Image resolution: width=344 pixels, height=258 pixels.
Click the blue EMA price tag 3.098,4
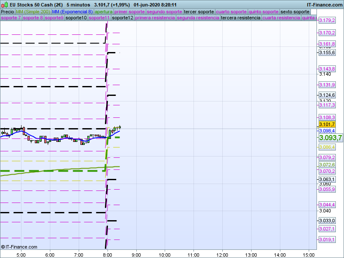pos(327,131)
